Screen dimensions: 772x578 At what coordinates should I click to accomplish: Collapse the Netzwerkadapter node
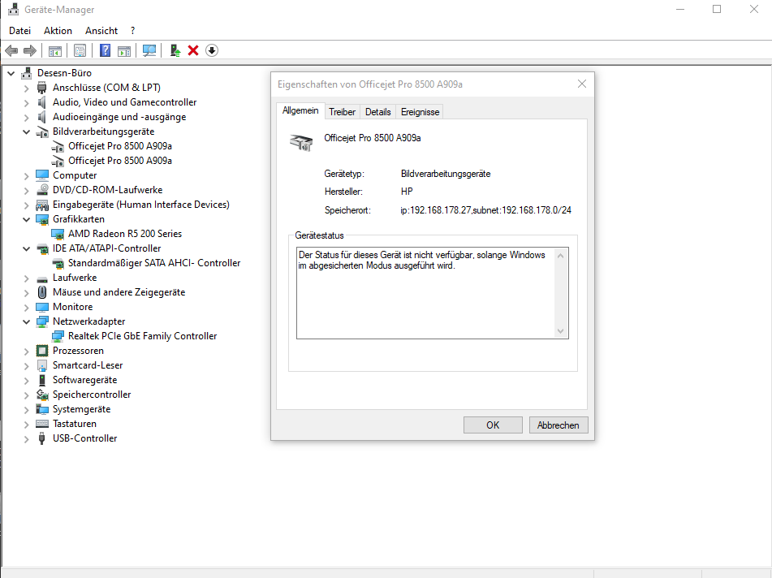[27, 322]
